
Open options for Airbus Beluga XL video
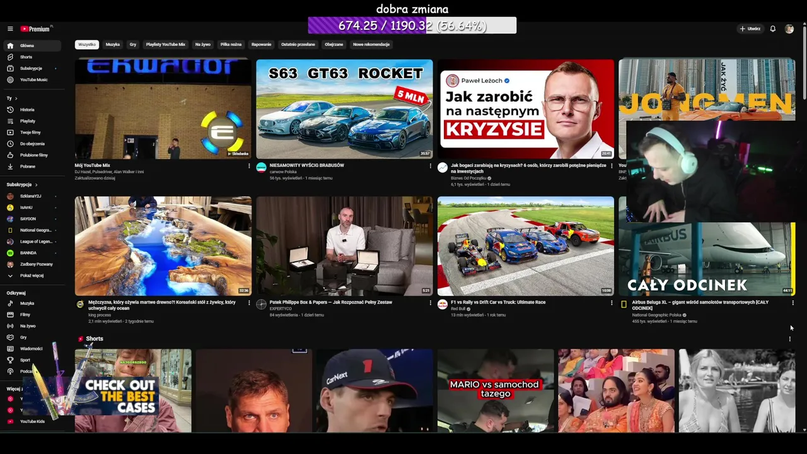tap(792, 303)
